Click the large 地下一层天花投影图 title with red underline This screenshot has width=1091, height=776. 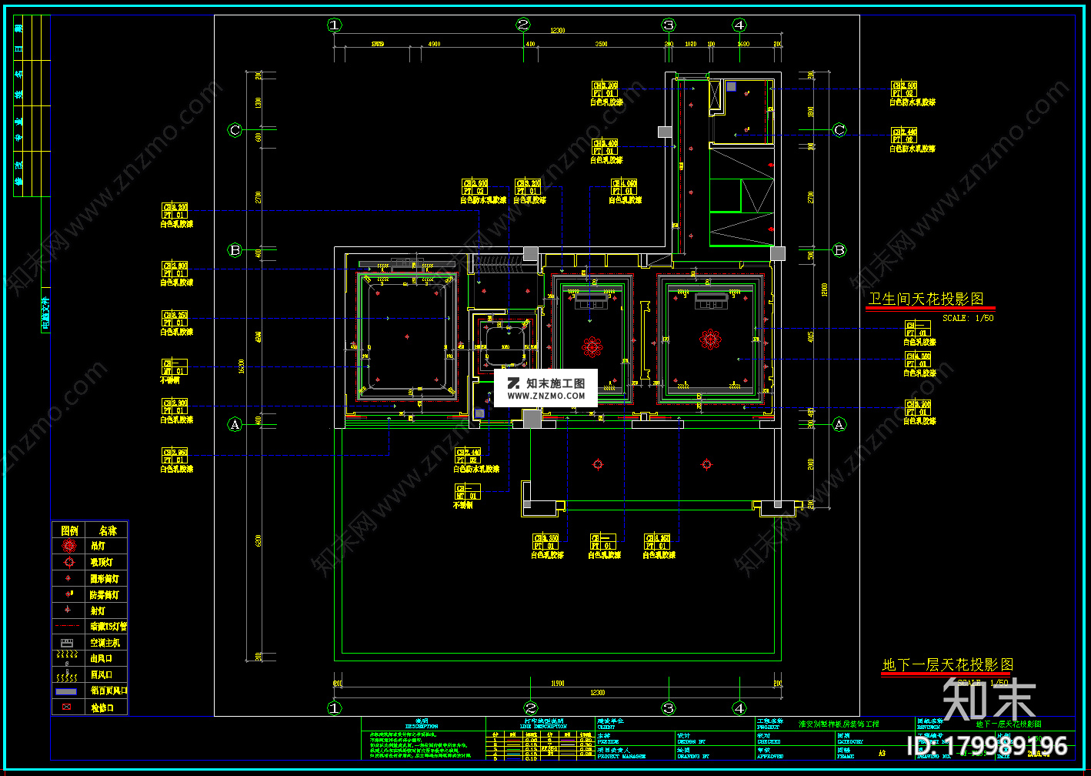pos(948,664)
